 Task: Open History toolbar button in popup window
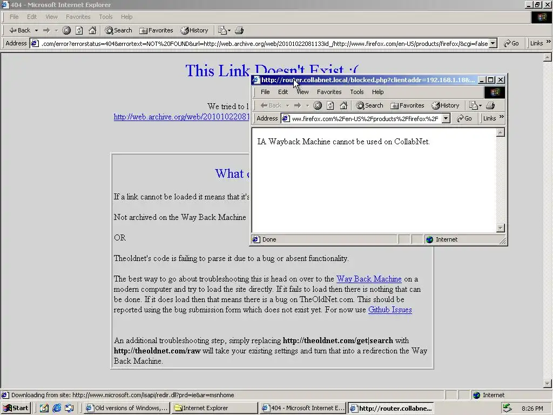click(x=446, y=105)
